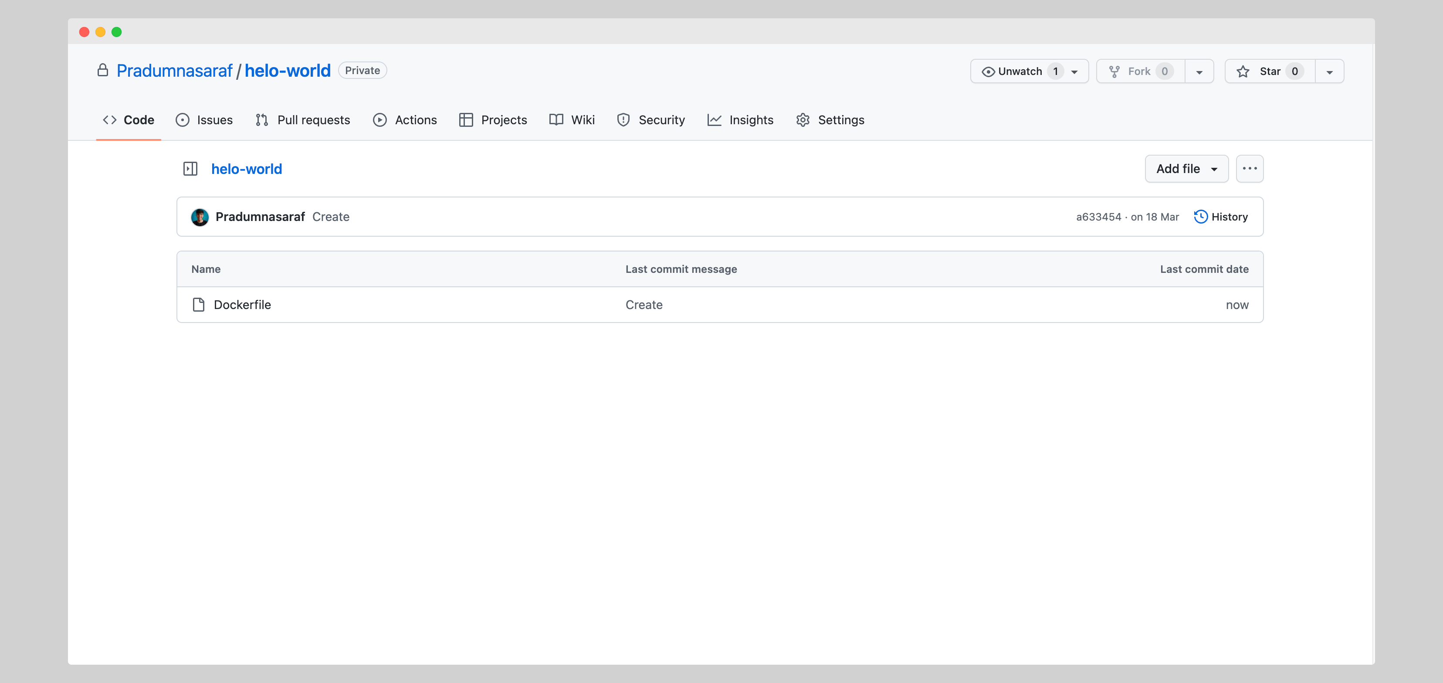This screenshot has width=1443, height=683.
Task: Go to the Settings tab
Action: point(830,120)
